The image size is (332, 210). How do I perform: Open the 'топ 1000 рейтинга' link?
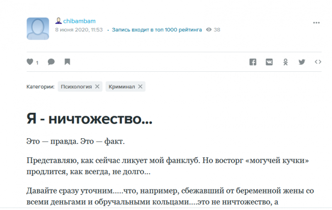157,30
